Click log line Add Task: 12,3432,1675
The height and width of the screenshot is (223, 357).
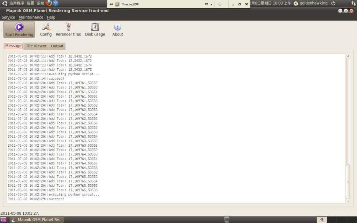tap(50, 70)
